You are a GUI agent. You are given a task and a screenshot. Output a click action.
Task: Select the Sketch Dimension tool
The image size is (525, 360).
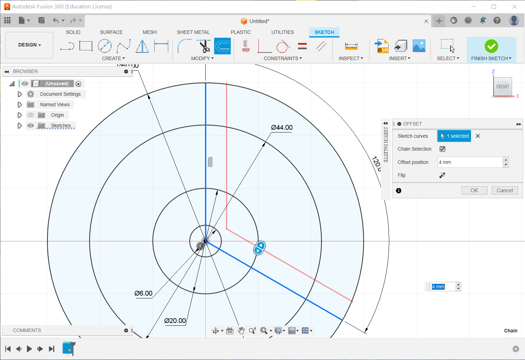coord(161,46)
